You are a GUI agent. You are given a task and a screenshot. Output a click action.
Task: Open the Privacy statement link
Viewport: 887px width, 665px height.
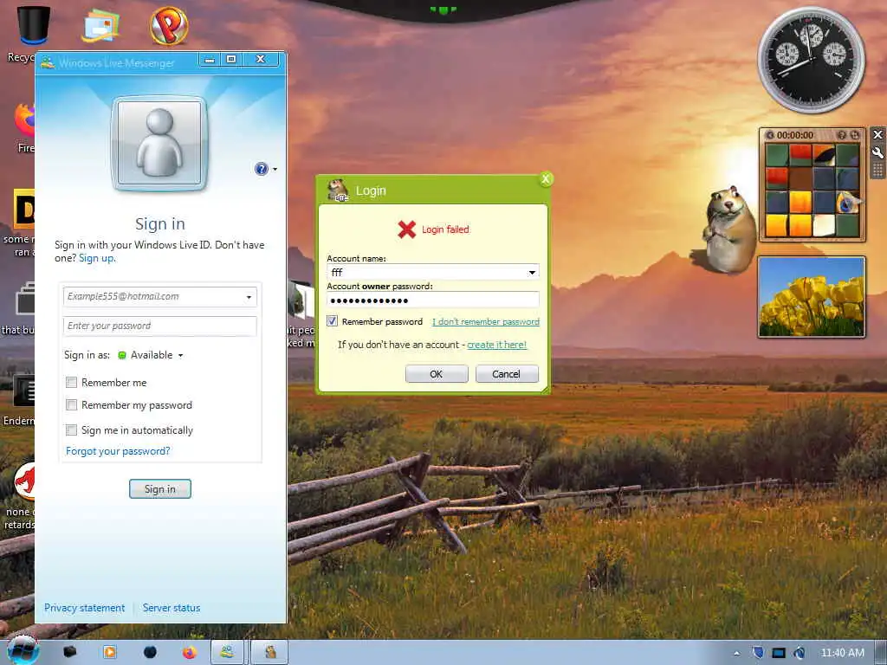84,608
